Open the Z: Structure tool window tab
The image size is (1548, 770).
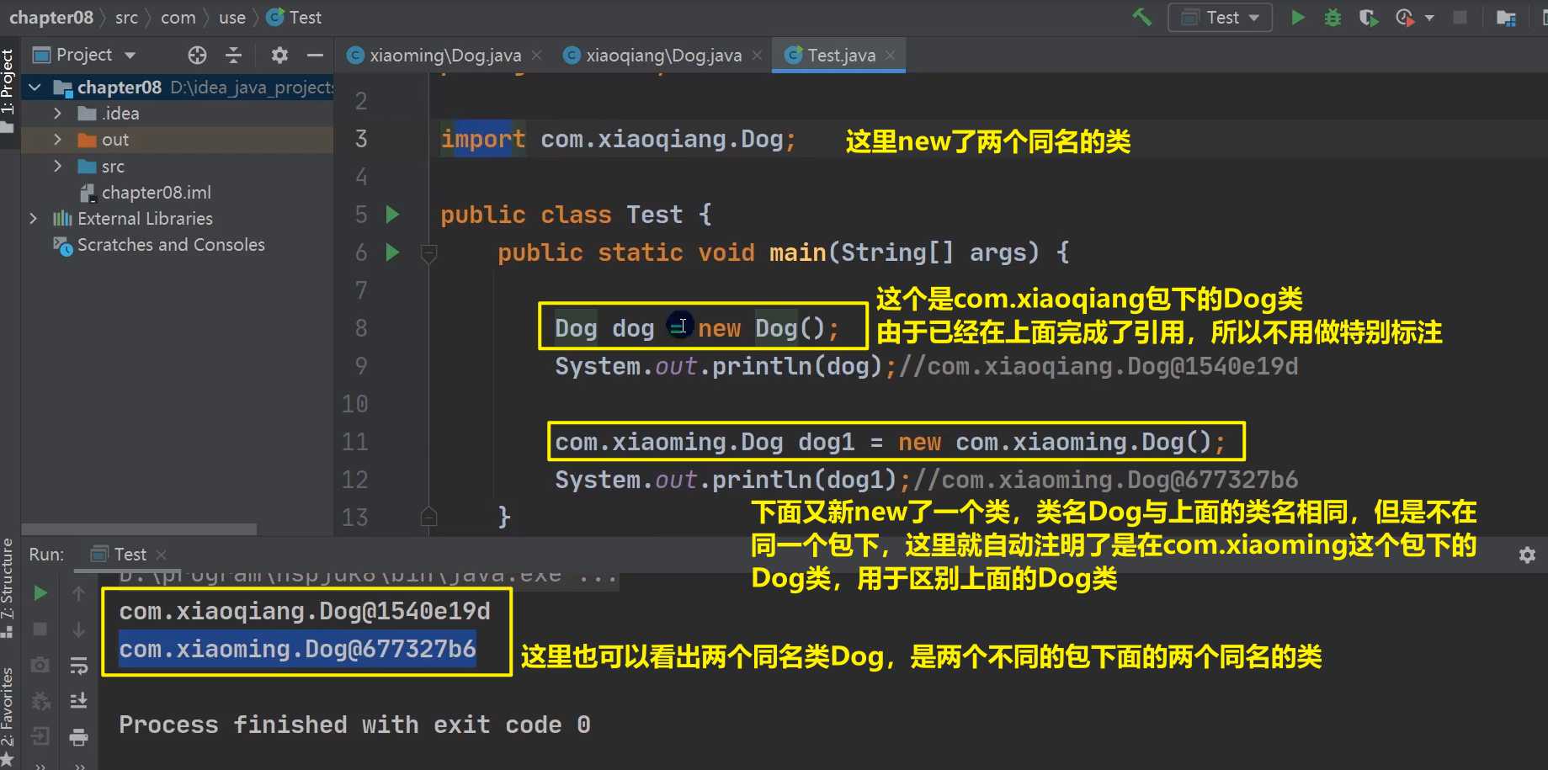[8, 587]
